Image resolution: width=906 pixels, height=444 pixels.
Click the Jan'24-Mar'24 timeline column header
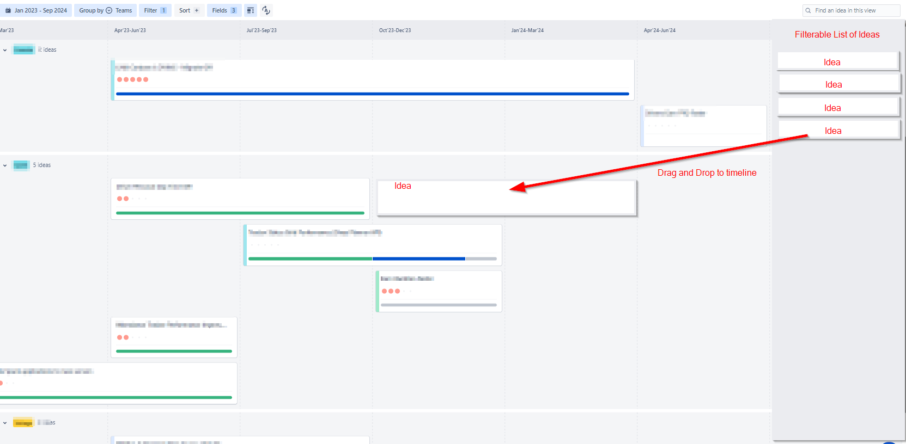tap(527, 30)
